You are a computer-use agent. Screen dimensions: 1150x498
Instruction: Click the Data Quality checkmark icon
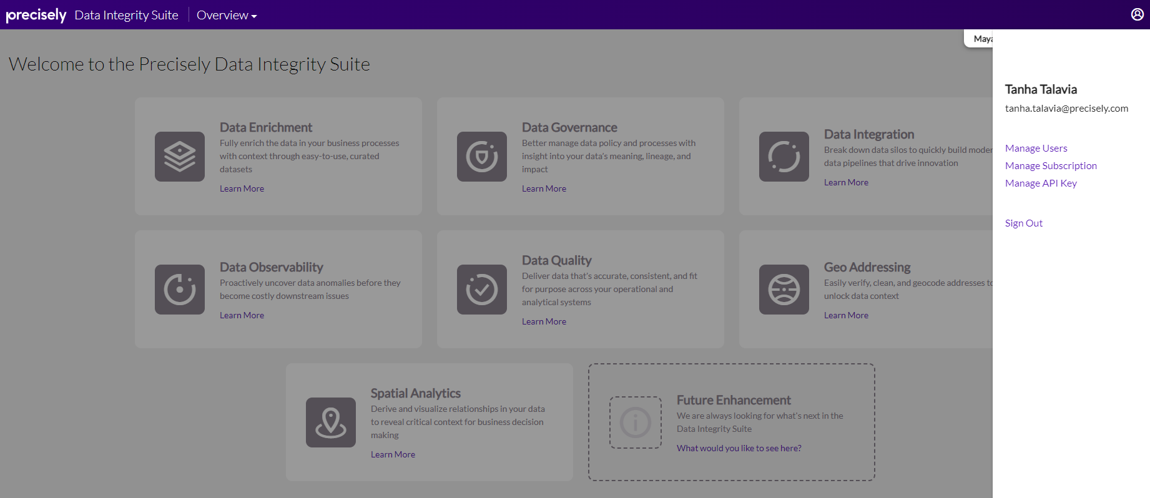click(482, 290)
